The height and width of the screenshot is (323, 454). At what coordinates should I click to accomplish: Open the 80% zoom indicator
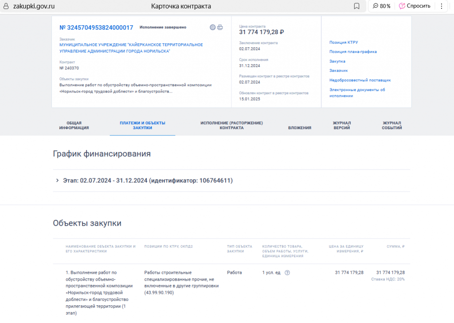[382, 6]
